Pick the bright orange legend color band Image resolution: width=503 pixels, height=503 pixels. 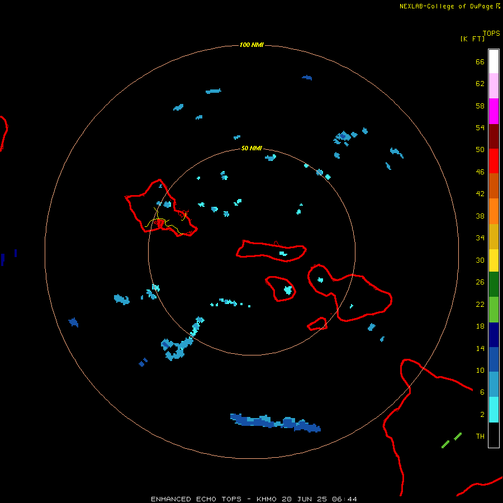click(x=493, y=211)
